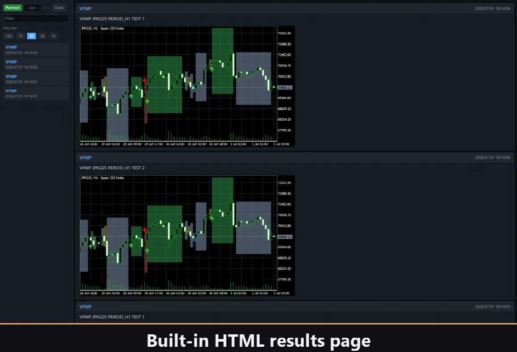Set image size to 10

[x=53, y=36]
